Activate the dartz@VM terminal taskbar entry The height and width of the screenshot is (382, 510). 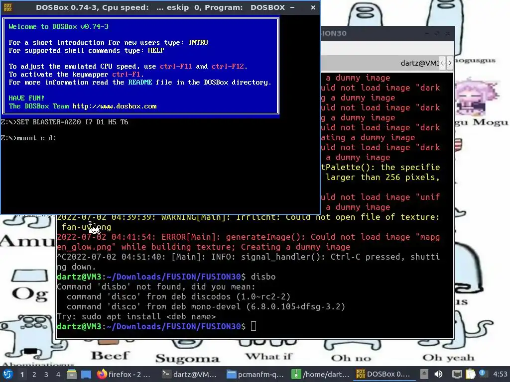coord(189,374)
